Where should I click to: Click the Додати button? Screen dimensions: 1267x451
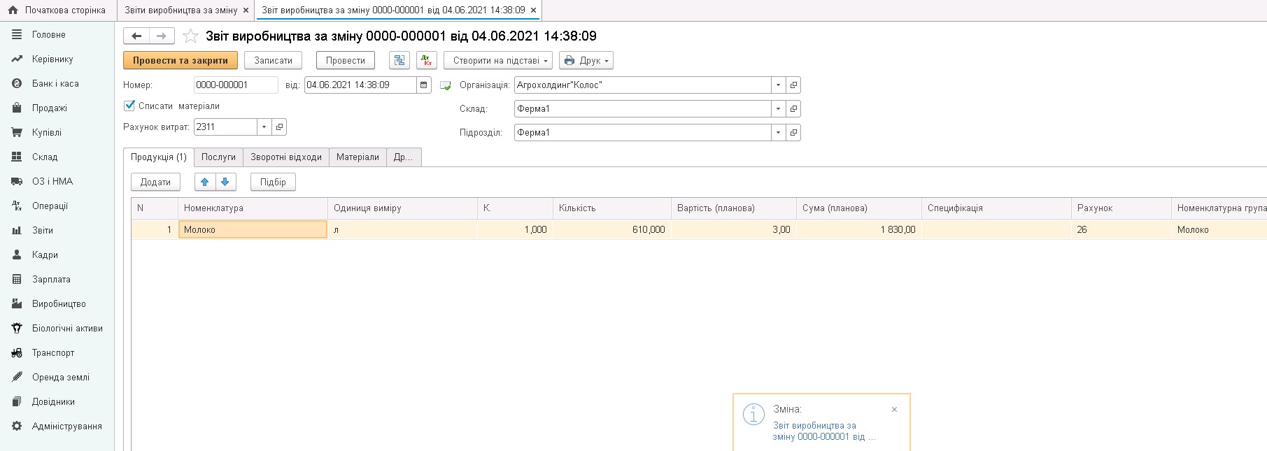(155, 182)
